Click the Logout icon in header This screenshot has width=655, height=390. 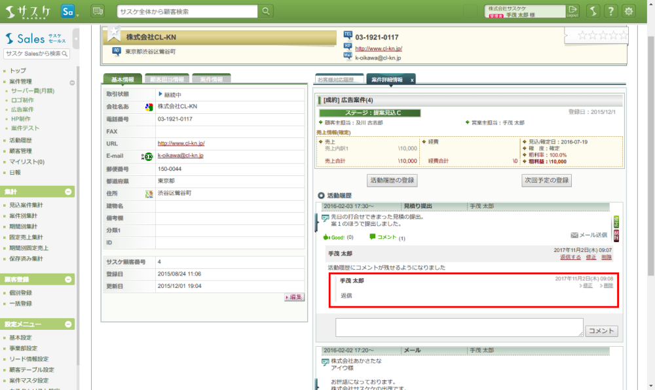pyautogui.click(x=573, y=11)
